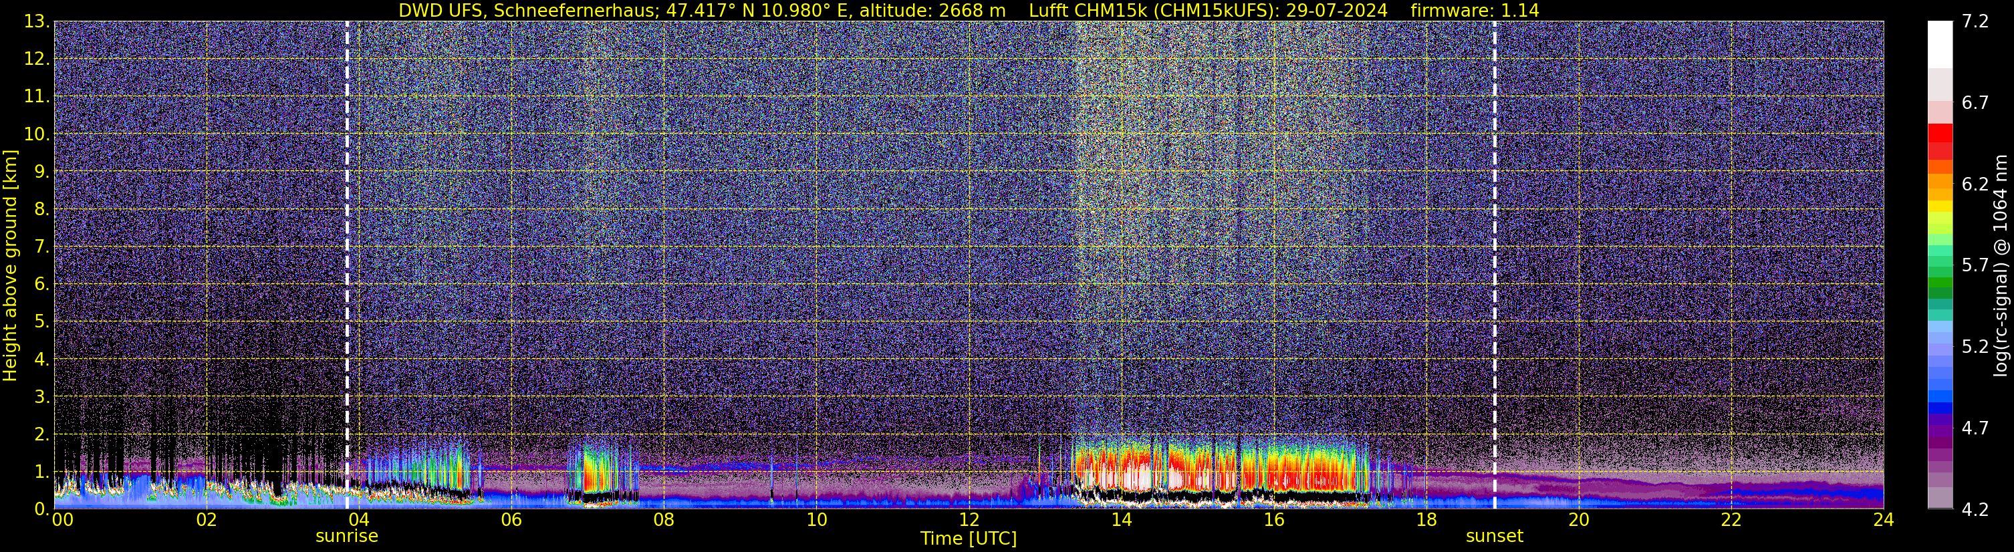Click the white dashed sunrise marker line
2014x552 pixels.
346,265
